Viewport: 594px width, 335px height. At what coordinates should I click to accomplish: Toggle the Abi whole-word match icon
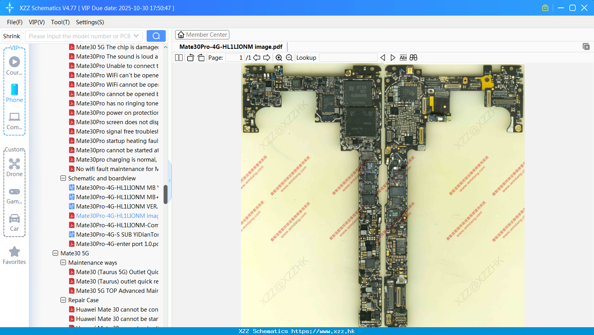point(403,57)
